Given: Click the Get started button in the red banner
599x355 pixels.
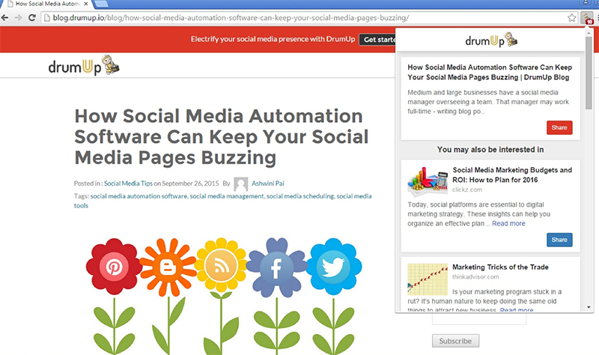Looking at the screenshot, I should click(x=377, y=40).
